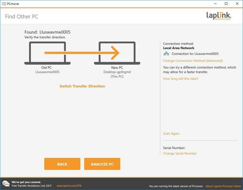243x190 pixels.
Task: Click Change Serial Number link
Action: tap(180, 153)
